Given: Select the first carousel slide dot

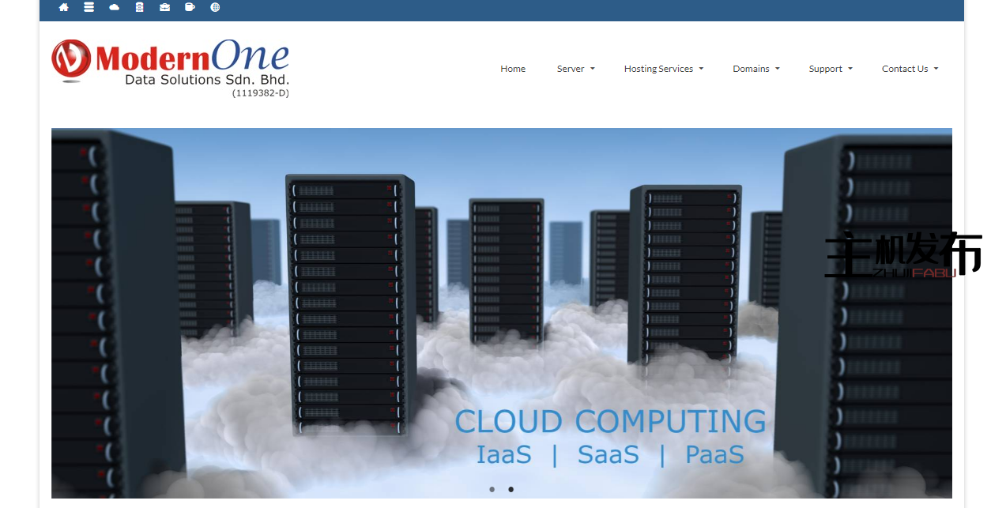Looking at the screenshot, I should click(492, 489).
